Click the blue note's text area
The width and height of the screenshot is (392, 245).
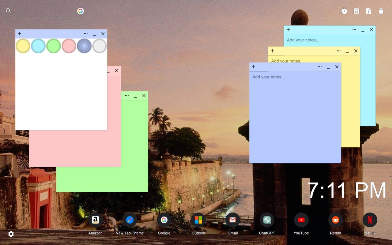pos(295,117)
